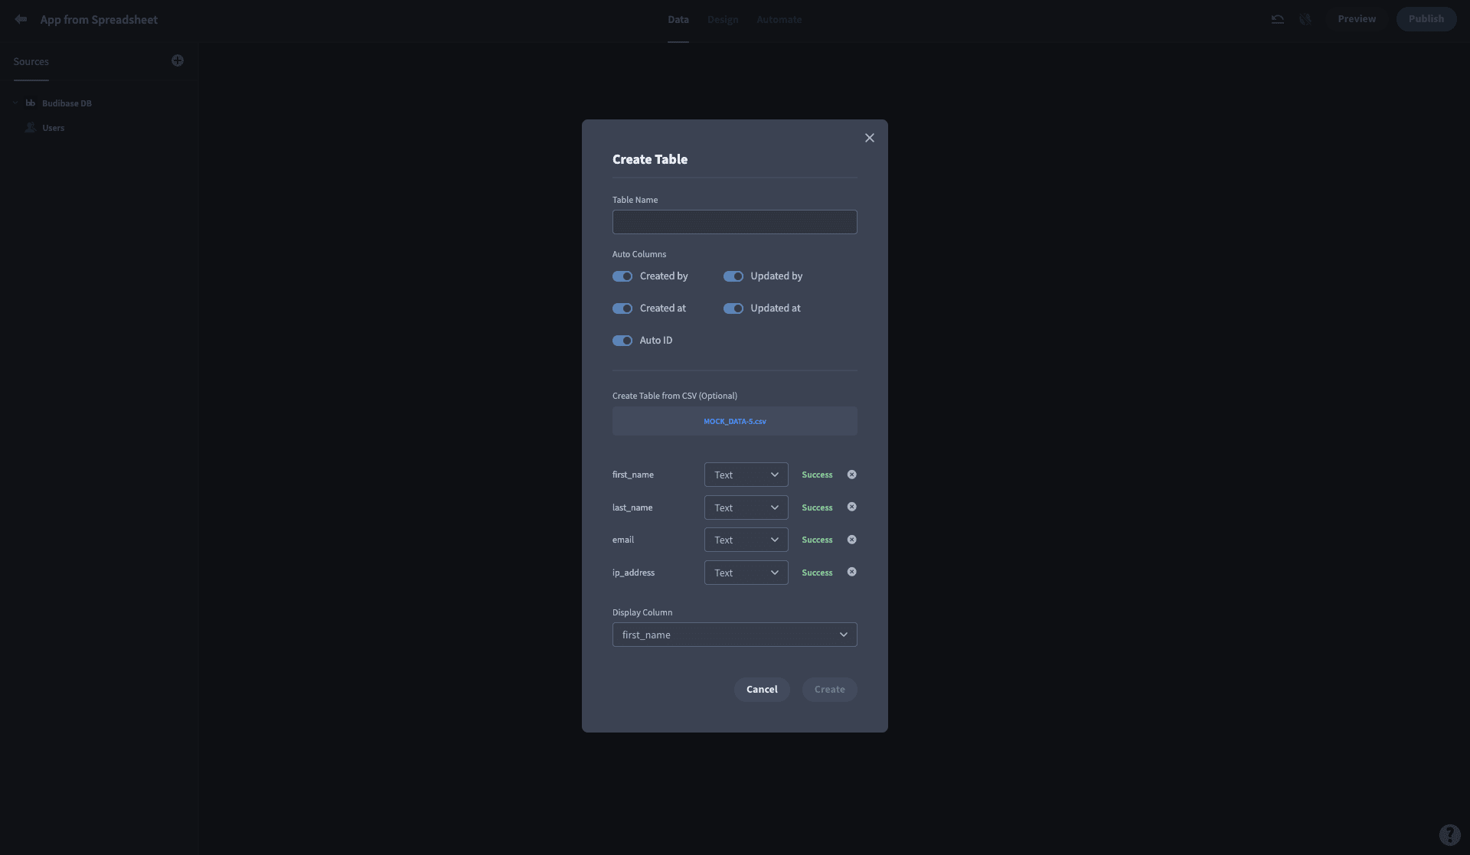This screenshot has width=1470, height=855.
Task: Open the first_name type dropdown
Action: pos(746,475)
